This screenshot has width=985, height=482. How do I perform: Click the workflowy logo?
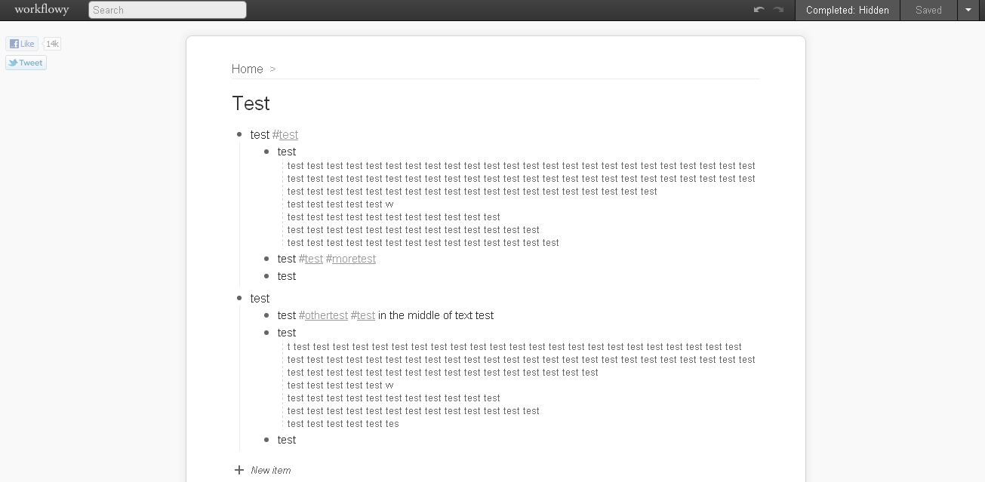42,10
